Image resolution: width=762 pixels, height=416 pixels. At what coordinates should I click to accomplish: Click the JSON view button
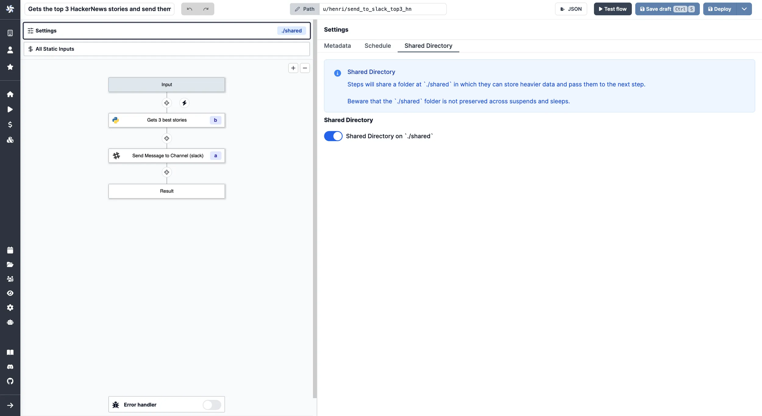pos(570,9)
